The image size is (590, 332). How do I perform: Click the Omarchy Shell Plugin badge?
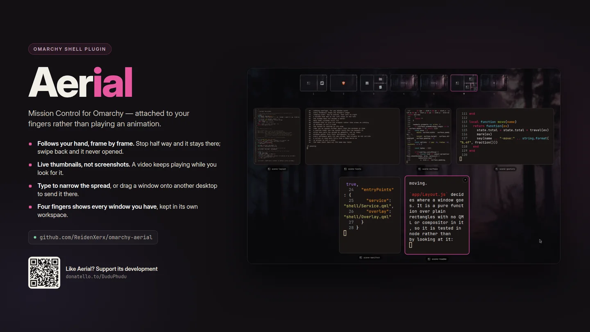[70, 49]
